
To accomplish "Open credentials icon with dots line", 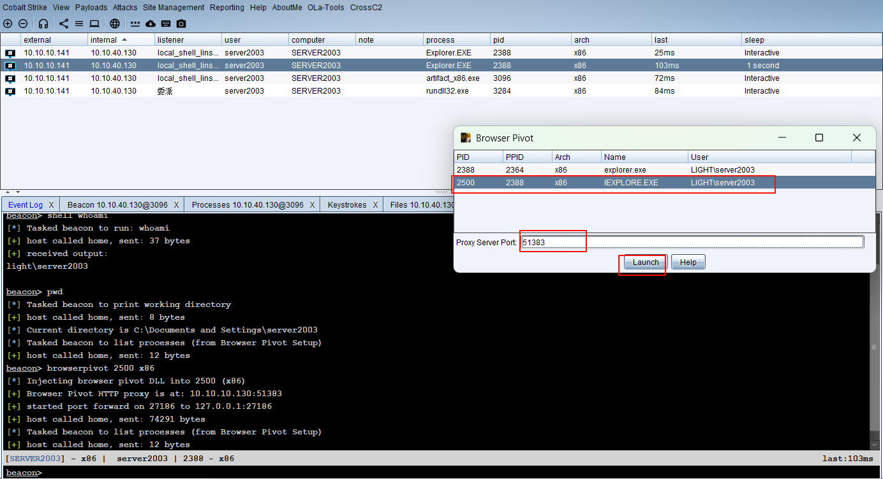I will 135,24.
